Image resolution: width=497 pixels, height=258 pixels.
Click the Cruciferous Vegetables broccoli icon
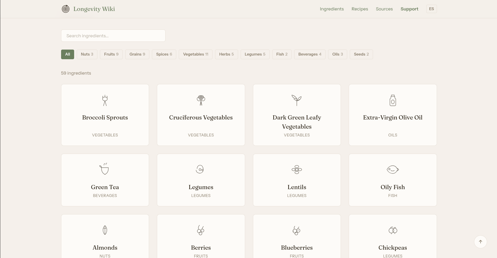tap(201, 100)
